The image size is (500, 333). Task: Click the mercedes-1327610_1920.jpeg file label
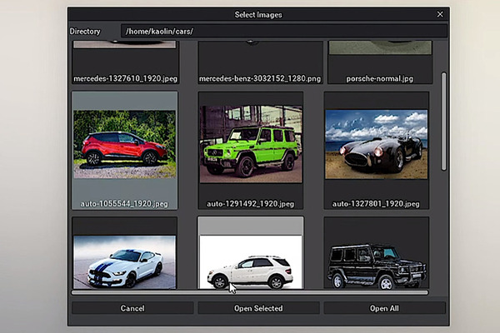point(124,78)
